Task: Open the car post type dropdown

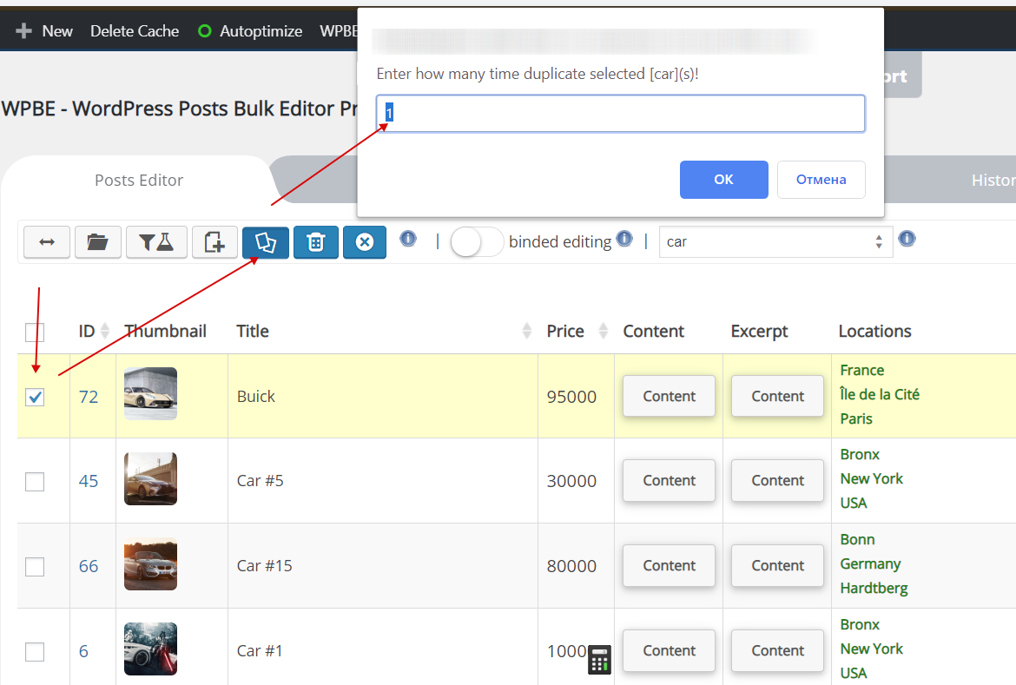Action: click(x=775, y=242)
